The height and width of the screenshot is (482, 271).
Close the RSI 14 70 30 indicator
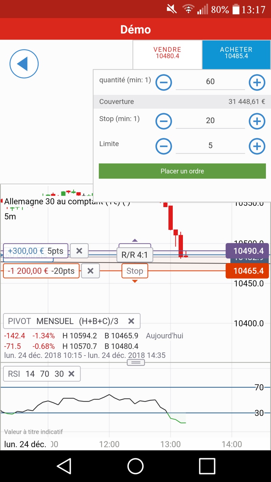coord(71,374)
